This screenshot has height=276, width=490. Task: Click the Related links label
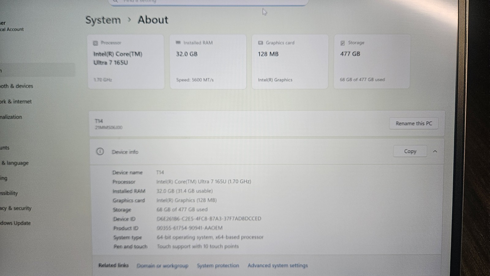114,265
